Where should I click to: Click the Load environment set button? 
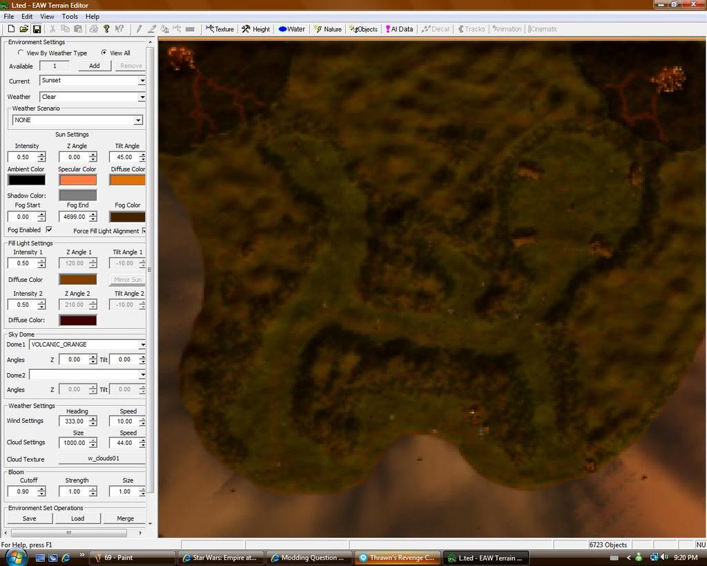[77, 518]
